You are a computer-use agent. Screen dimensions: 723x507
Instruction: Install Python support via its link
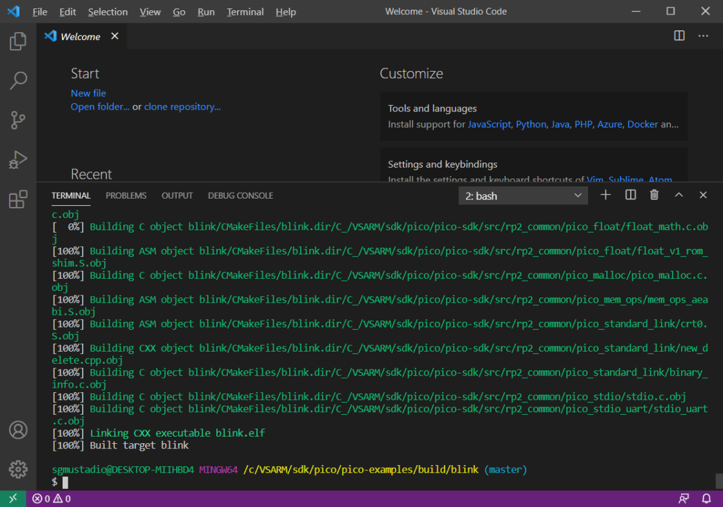(x=531, y=124)
